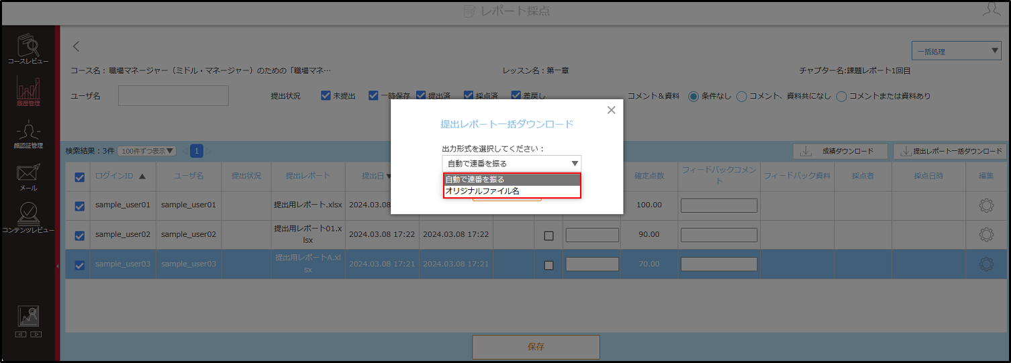Click the ユーザ名 column header
1011x363 pixels.
(189, 176)
